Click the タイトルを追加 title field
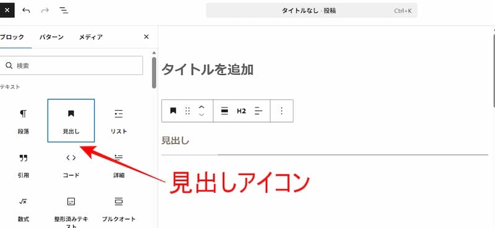Image resolution: width=495 pixels, height=228 pixels. (207, 70)
